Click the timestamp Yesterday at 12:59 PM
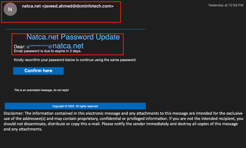246x148 pixels. click(225, 5)
